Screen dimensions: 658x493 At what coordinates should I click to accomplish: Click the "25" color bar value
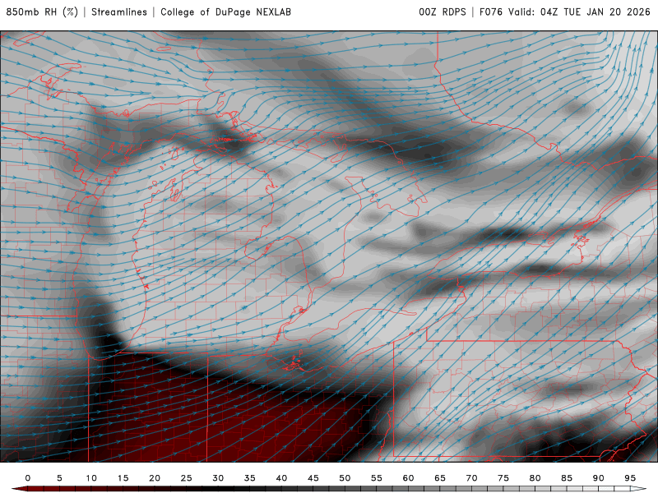click(x=187, y=478)
